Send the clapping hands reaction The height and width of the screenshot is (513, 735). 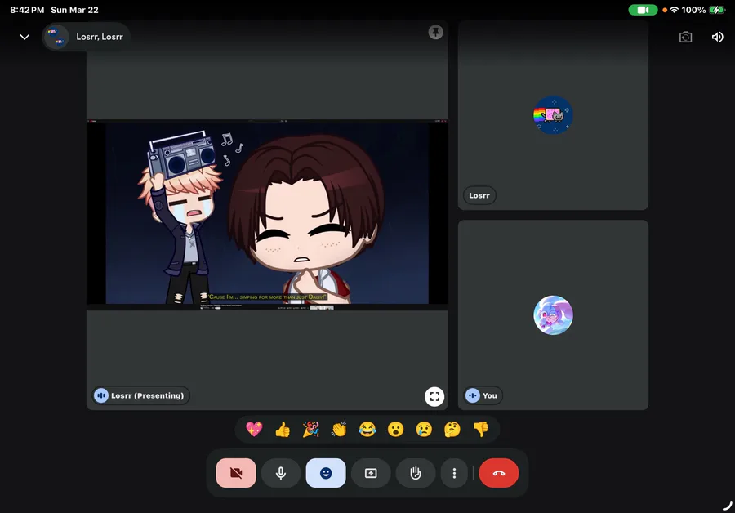[x=339, y=429]
